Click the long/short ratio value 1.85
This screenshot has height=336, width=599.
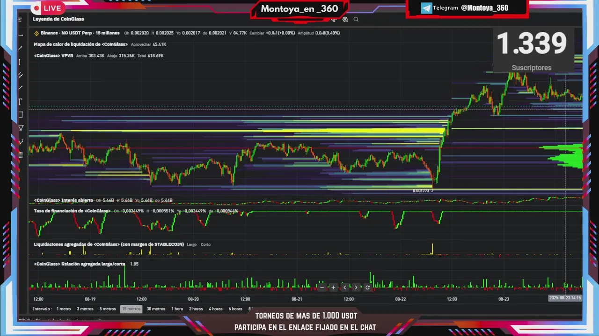click(134, 264)
